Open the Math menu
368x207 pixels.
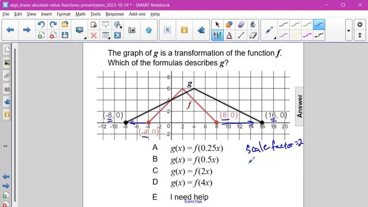(x=80, y=14)
